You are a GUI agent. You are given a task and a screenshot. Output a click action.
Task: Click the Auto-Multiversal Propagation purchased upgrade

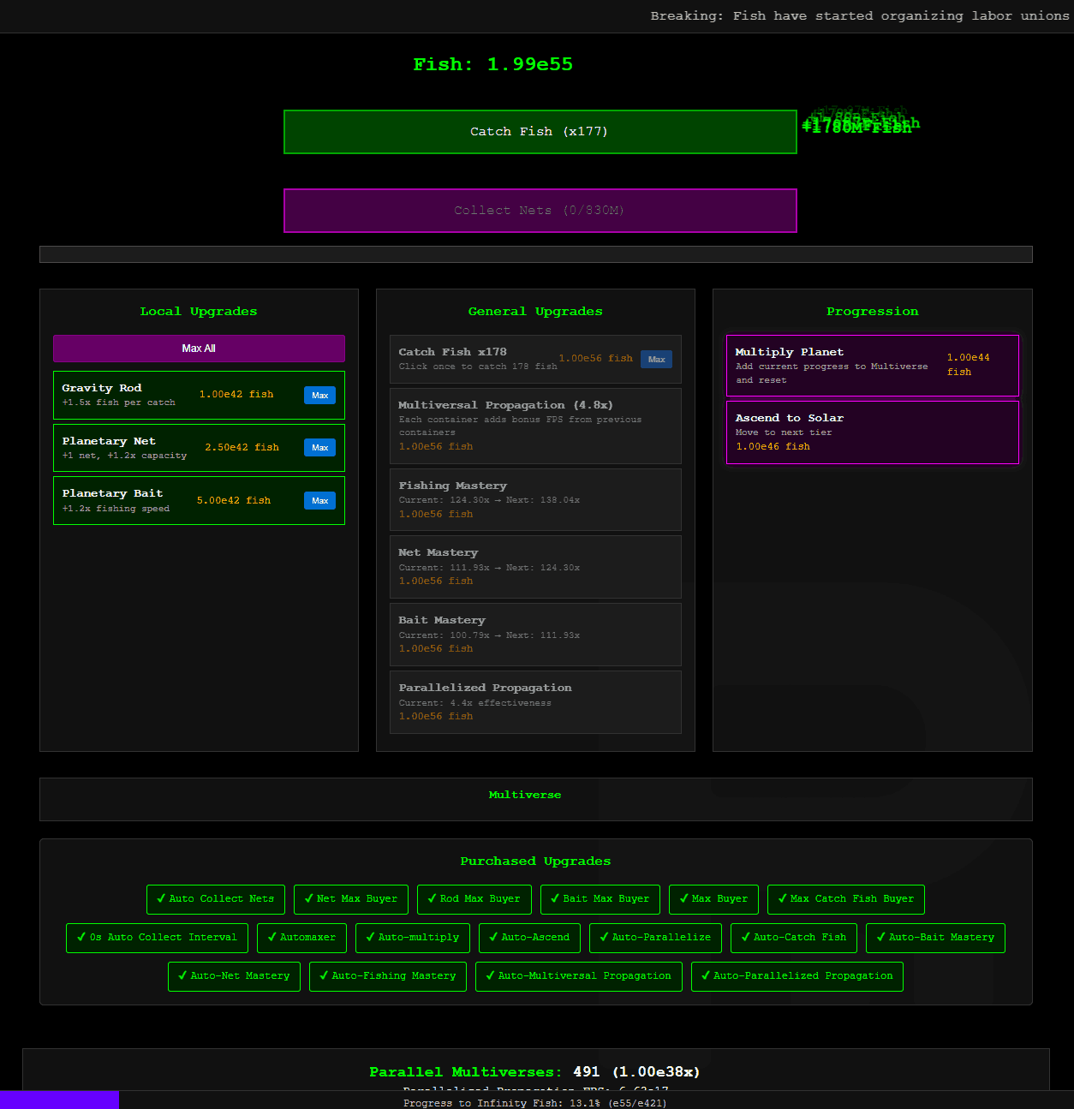(x=579, y=976)
